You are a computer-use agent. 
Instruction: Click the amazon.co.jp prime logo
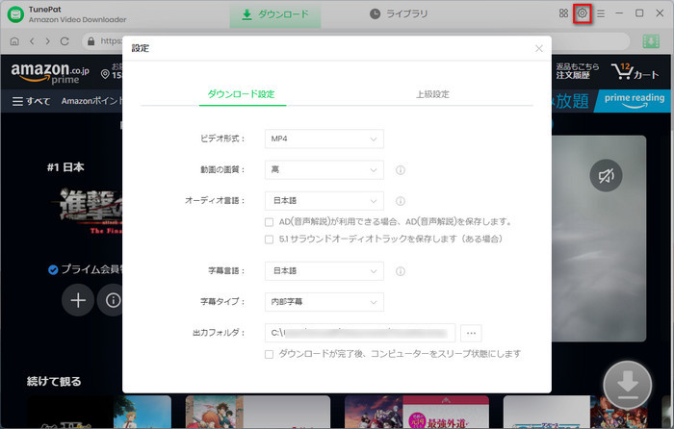[50, 72]
